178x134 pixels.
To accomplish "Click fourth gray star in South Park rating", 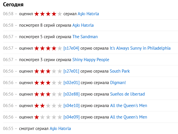I will tap(54, 71).
